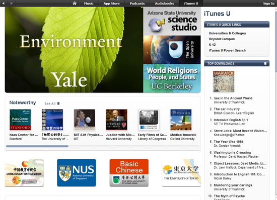Screen dimensions: 277x200
Task: Click 'Early Films of Sa...' title text
Action: click(152, 135)
